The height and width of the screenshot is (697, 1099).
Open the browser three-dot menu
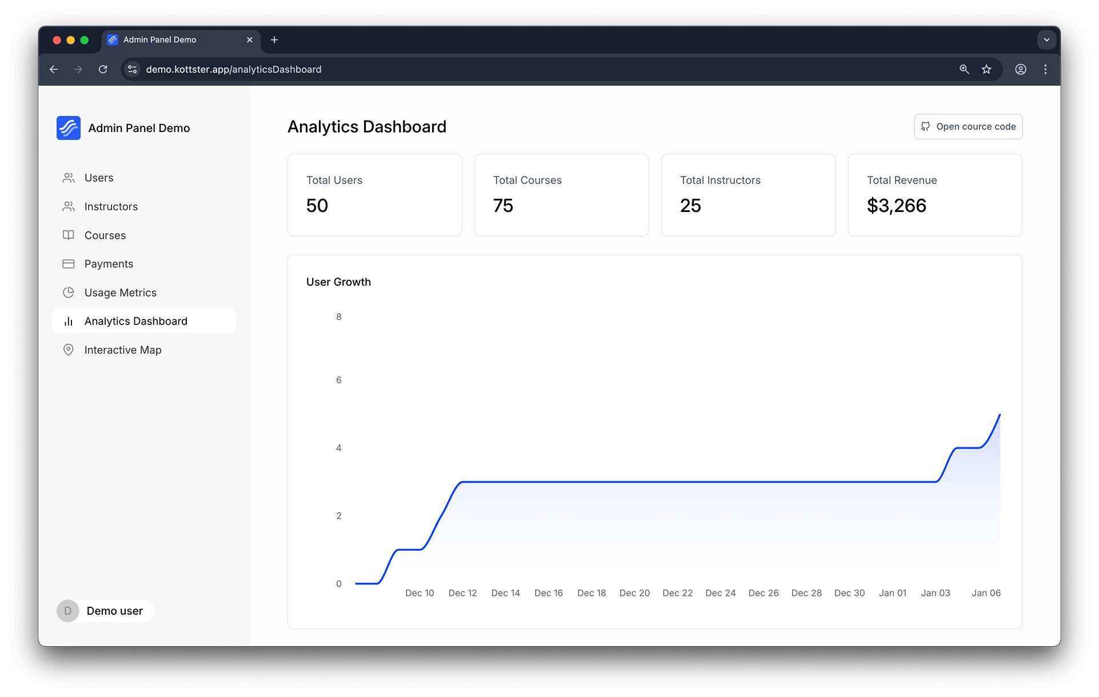[x=1045, y=69]
